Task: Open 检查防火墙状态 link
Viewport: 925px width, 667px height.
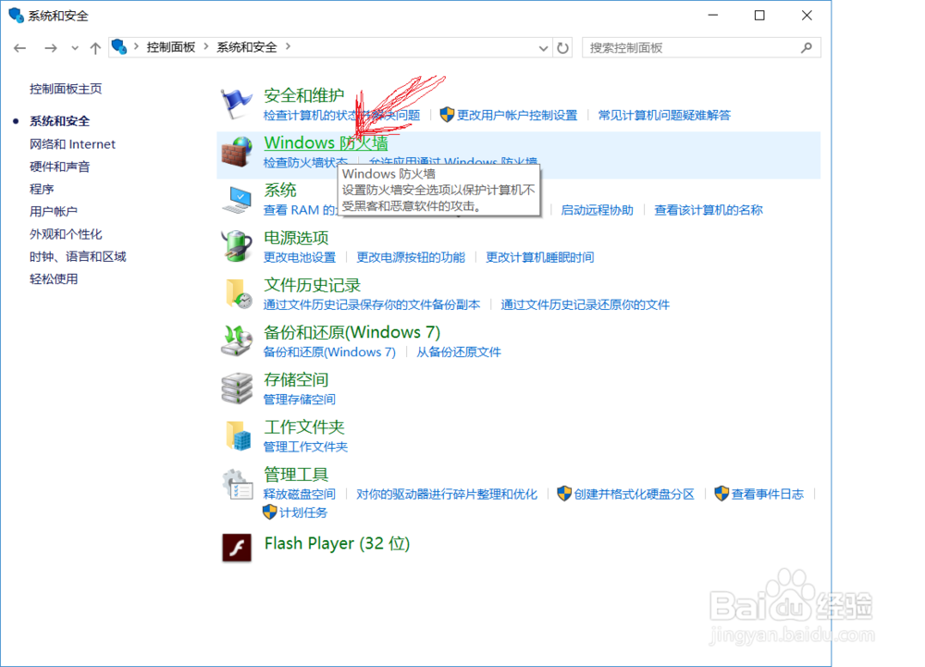Action: tap(305, 162)
